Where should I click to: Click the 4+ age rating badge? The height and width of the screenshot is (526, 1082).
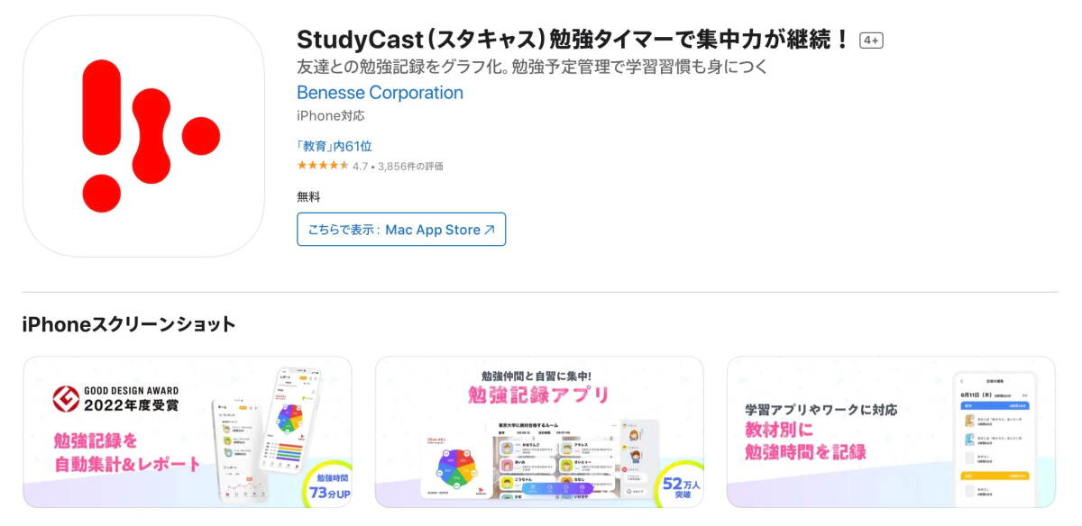(871, 40)
